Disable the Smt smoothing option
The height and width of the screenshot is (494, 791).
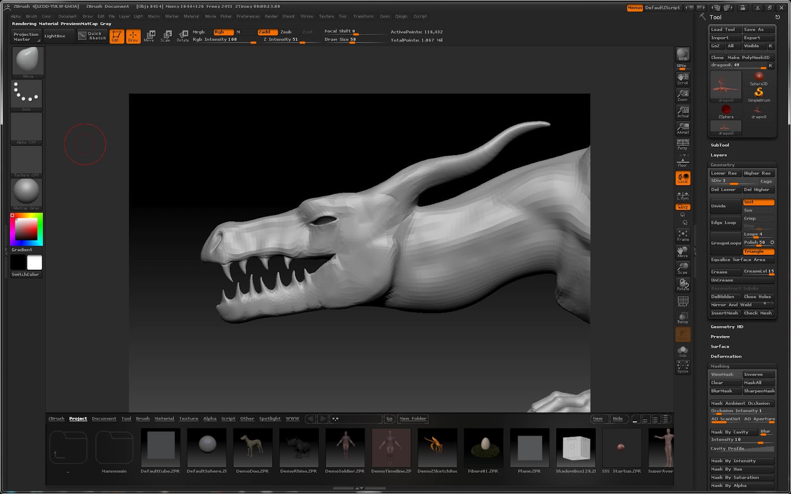(x=758, y=202)
